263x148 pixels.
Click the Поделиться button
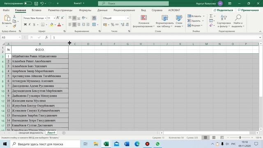(x=223, y=10)
